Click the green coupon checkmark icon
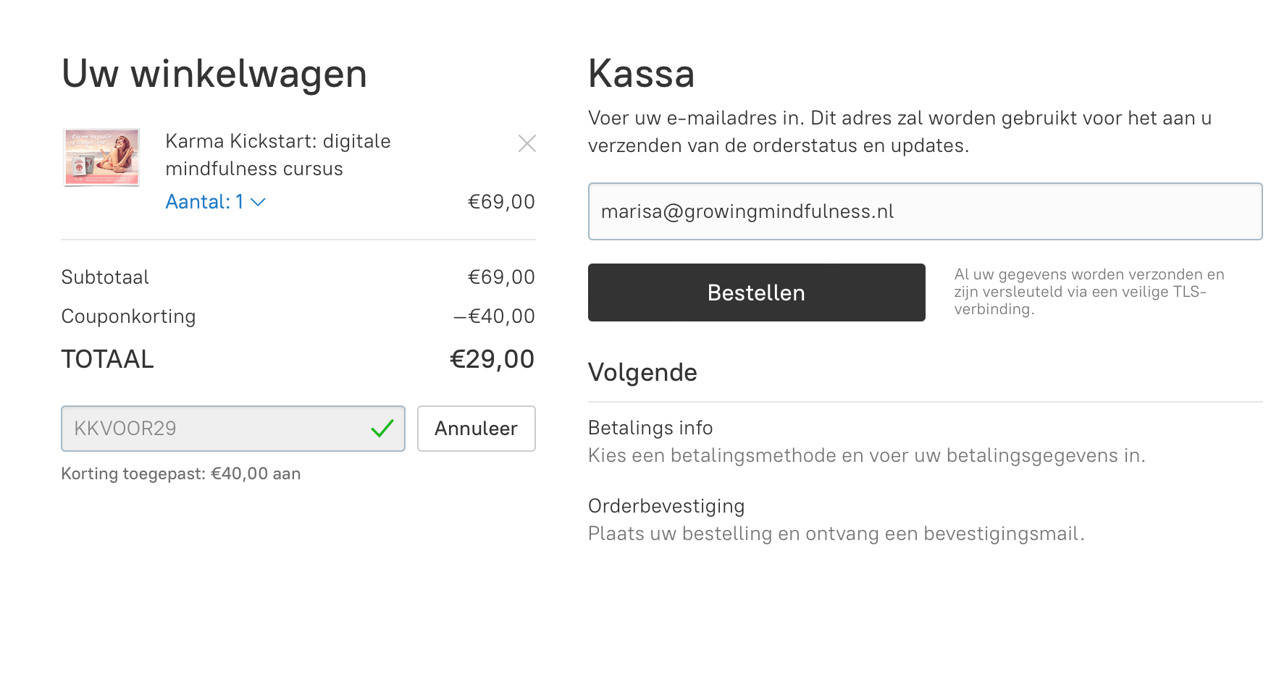 click(x=382, y=429)
